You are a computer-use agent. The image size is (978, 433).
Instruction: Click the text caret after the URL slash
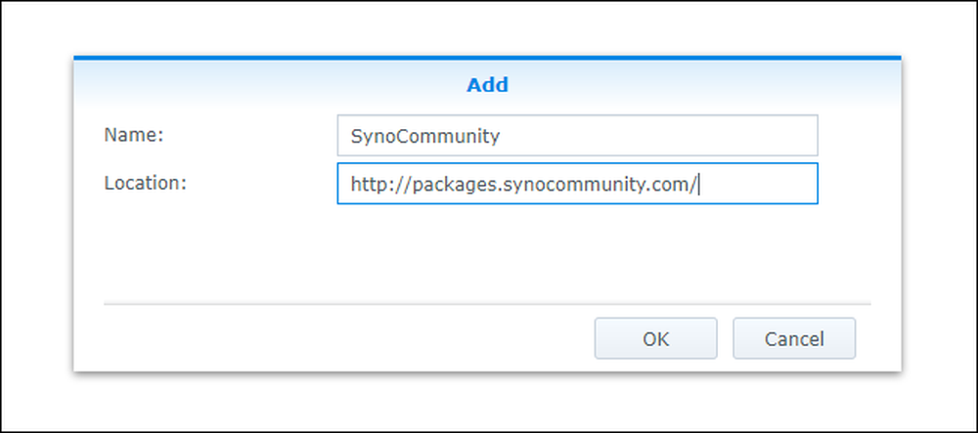(x=698, y=185)
